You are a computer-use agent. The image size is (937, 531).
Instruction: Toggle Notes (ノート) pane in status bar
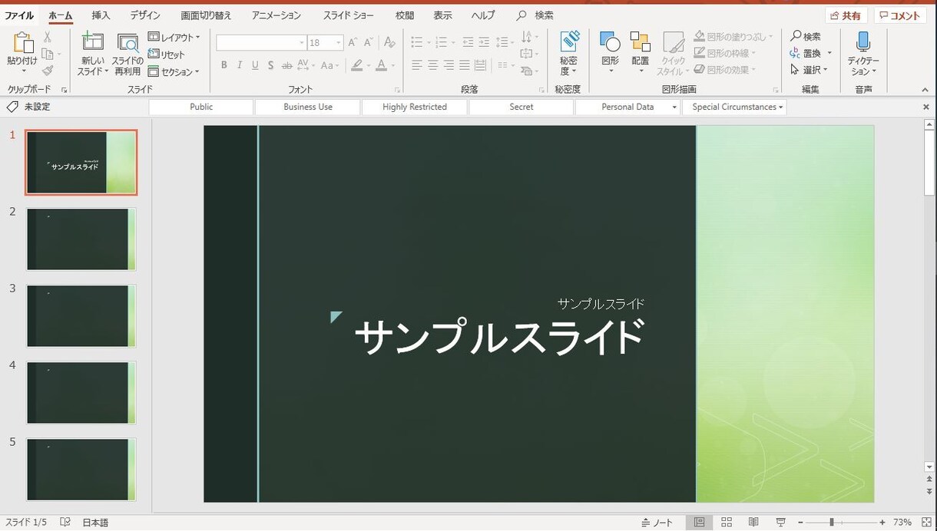(657, 523)
